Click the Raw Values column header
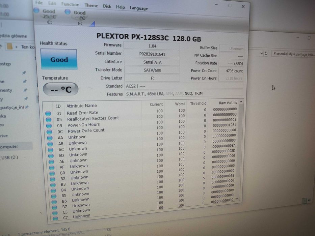315x236 pixels. click(228, 103)
